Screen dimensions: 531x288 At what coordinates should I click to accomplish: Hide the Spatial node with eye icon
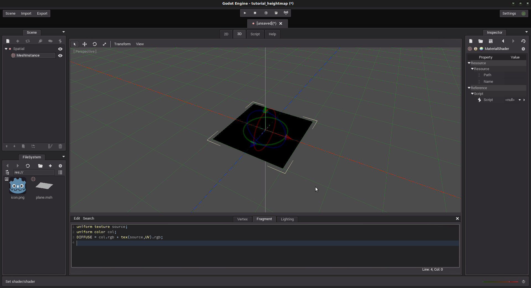(x=60, y=49)
